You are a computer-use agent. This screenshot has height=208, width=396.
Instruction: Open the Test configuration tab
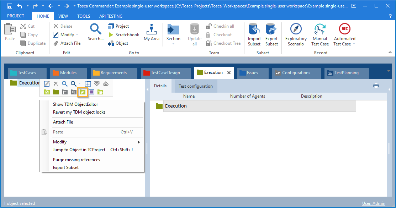[x=195, y=86]
